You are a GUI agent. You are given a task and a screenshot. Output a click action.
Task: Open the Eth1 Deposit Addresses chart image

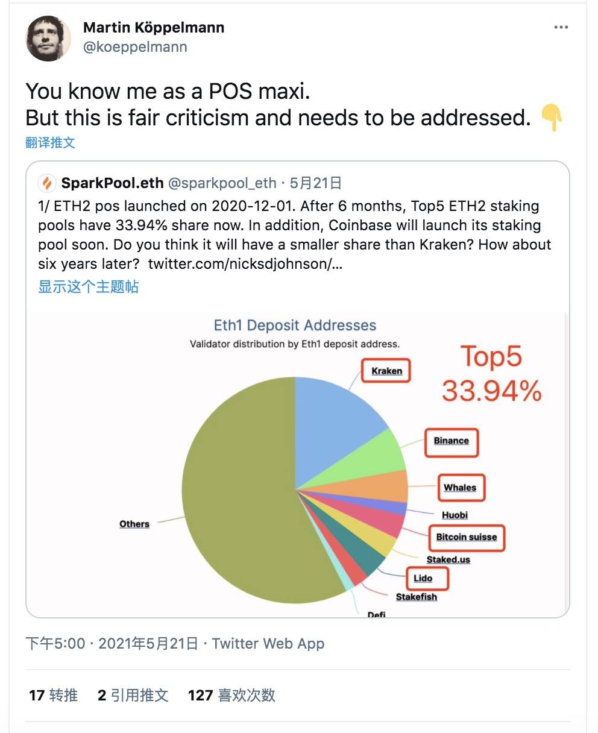coord(297,464)
